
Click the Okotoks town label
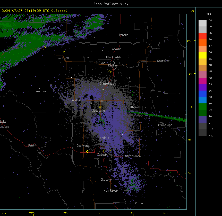[x=106, y=180]
